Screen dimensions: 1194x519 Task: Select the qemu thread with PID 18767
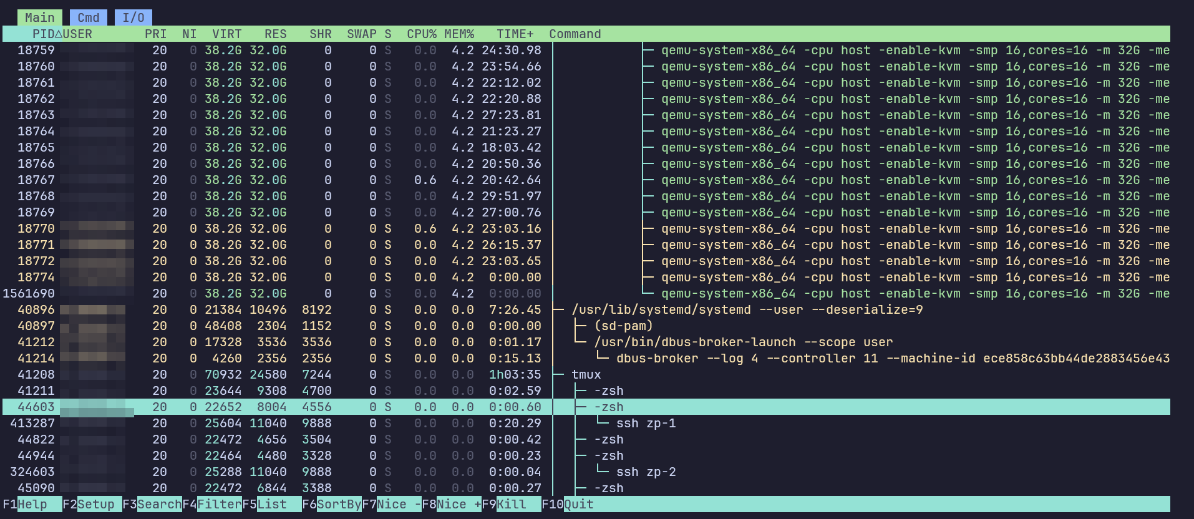586,180
